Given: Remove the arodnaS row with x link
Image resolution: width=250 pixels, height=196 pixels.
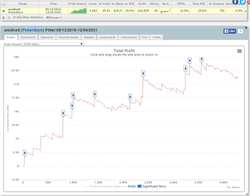Looking at the screenshot, I should 246,11.
